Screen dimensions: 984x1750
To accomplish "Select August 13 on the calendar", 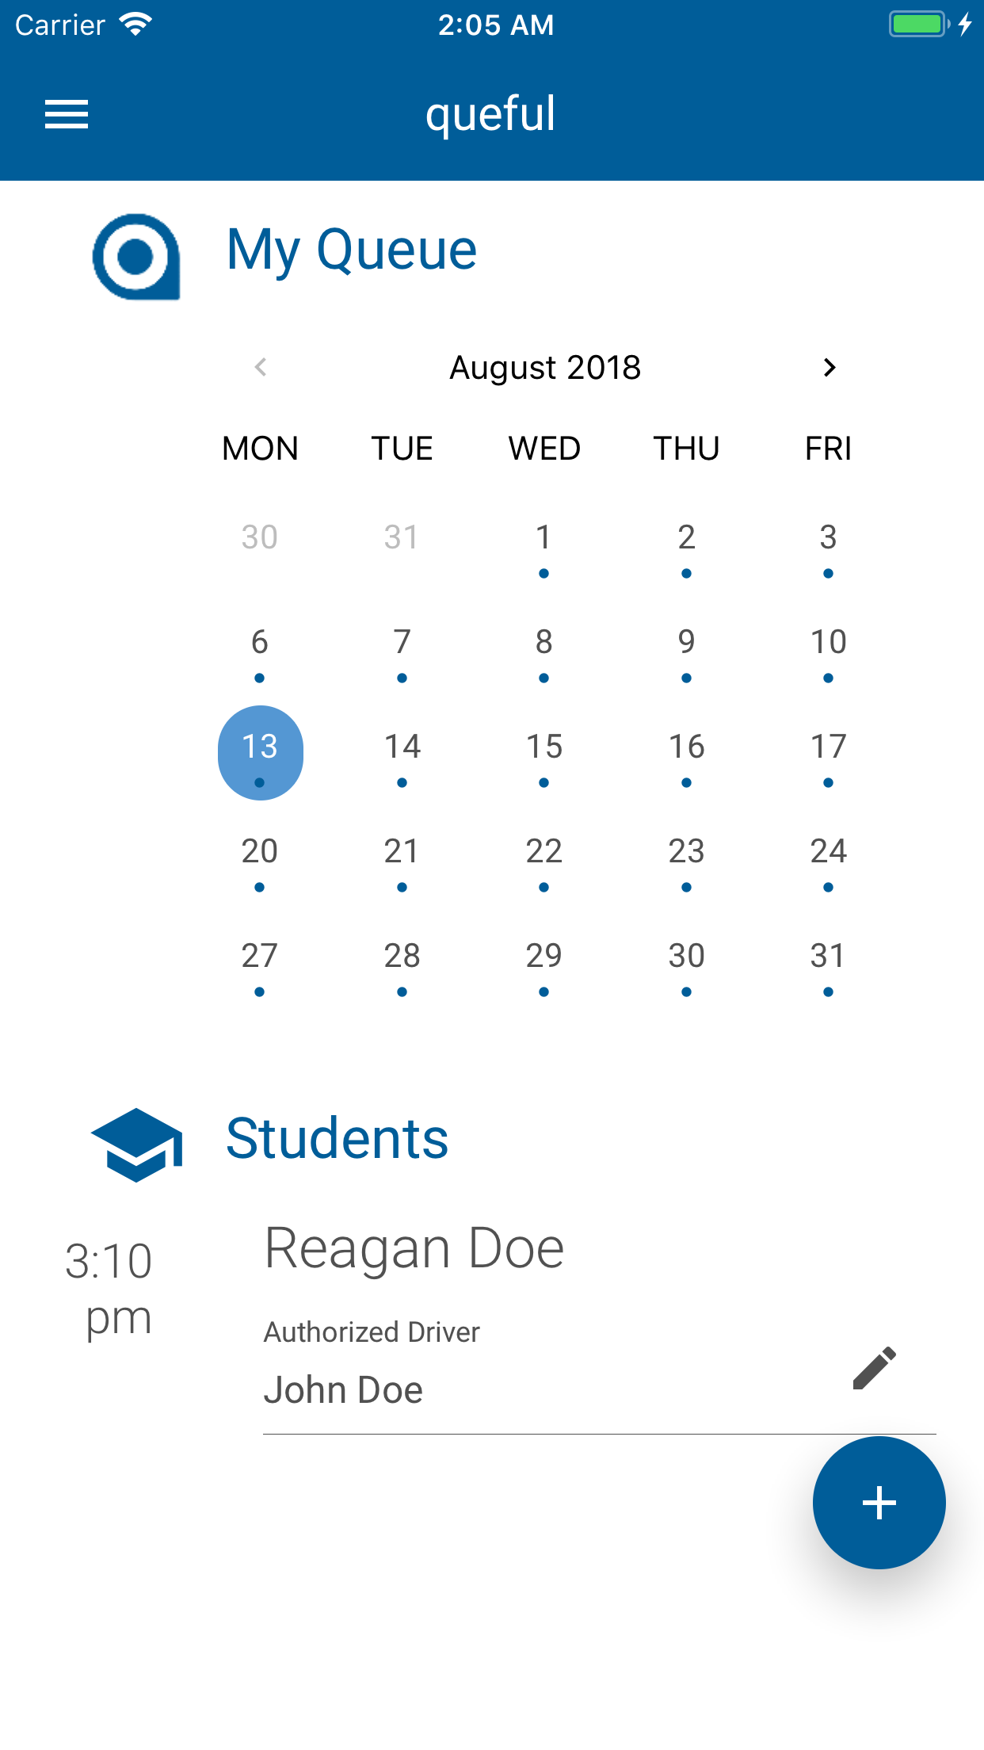I will coord(260,752).
